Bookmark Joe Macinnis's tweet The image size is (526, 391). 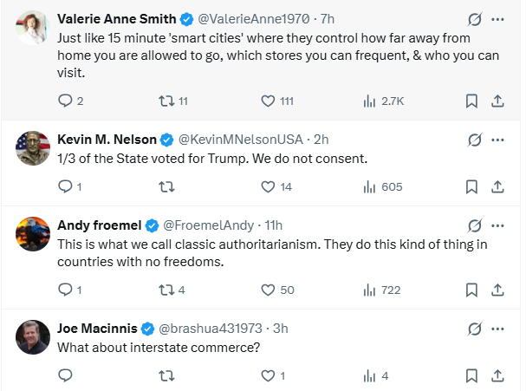click(x=471, y=375)
